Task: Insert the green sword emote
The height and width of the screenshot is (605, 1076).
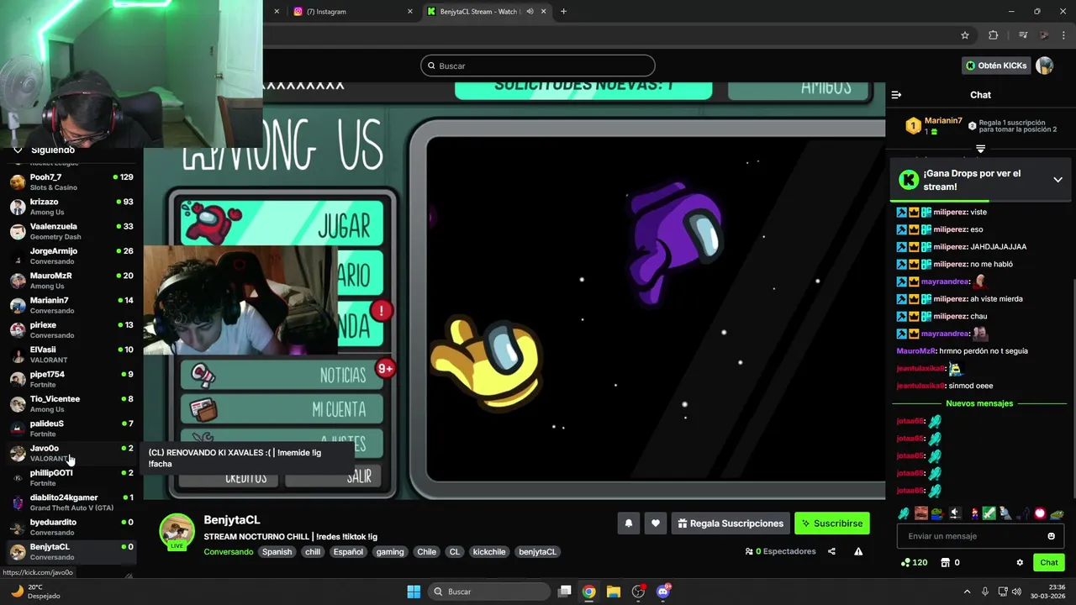Action: pyautogui.click(x=989, y=513)
